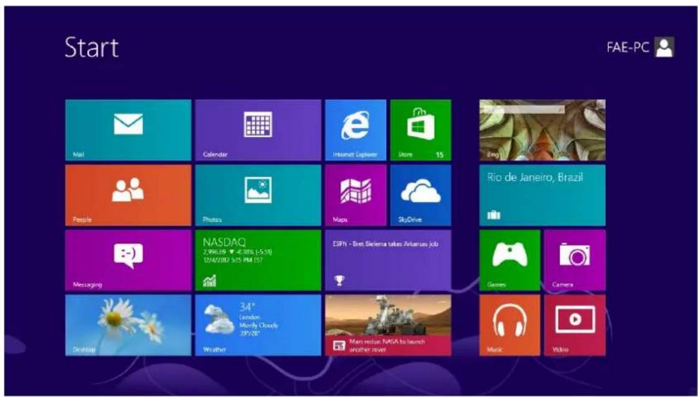Open the ESPN sports news tile

pos(388,261)
